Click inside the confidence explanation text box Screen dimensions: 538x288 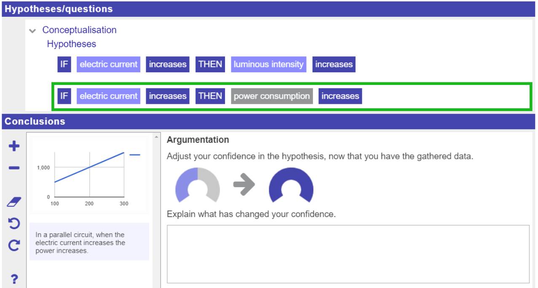pos(348,254)
